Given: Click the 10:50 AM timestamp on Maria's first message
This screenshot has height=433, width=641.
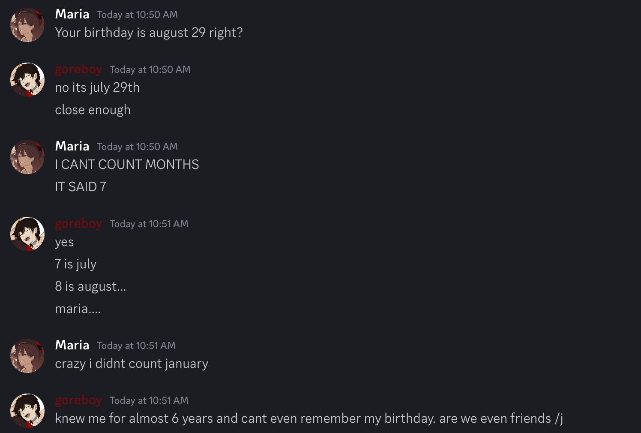Looking at the screenshot, I should click(137, 15).
